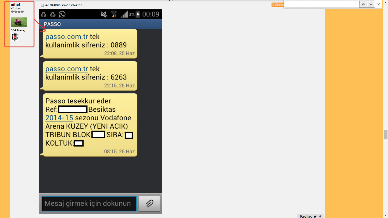Click the Paylaş share label
This screenshot has height=218, width=388.
[306, 217]
